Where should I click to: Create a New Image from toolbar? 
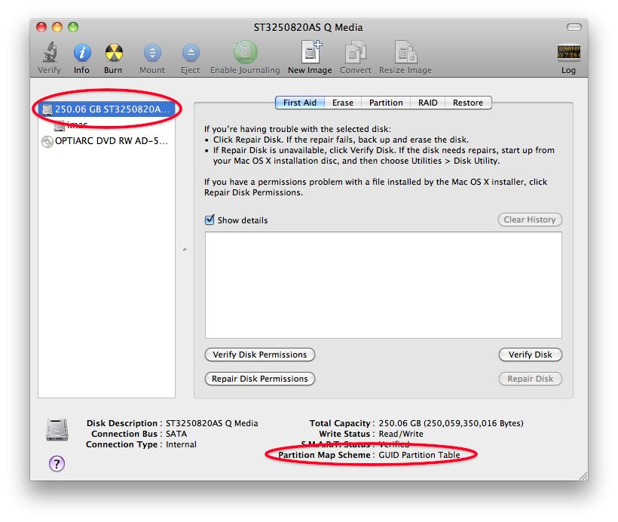311,52
